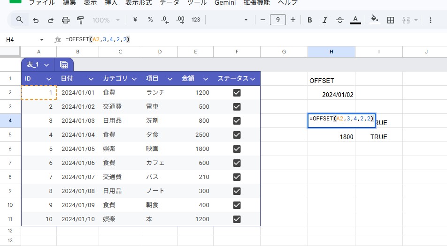Open the 拡張機能 menu
This screenshot has height=246, width=447.
click(256, 3)
